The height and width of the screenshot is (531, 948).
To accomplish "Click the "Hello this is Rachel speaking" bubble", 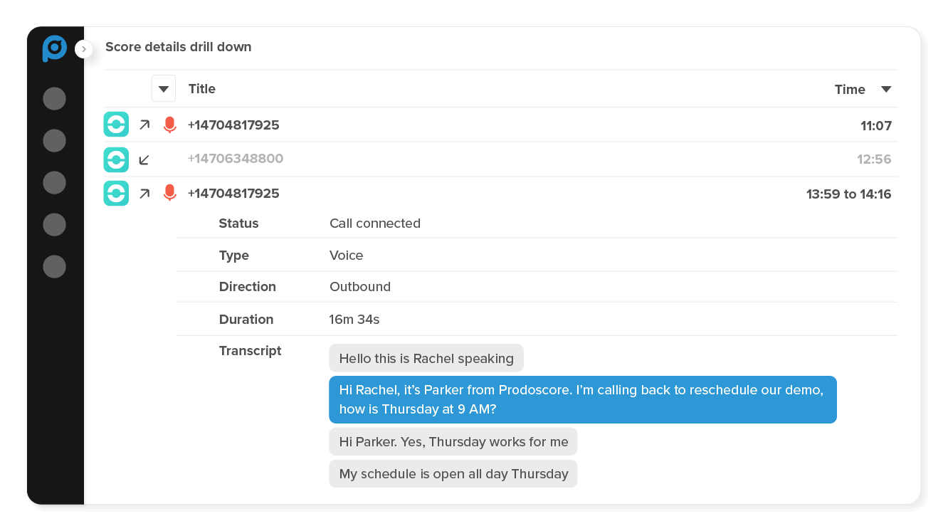I will (426, 358).
